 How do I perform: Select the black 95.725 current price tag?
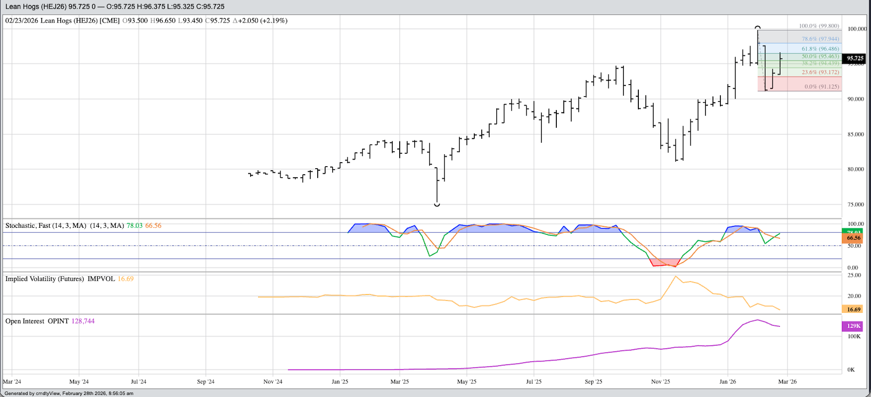pyautogui.click(x=855, y=59)
